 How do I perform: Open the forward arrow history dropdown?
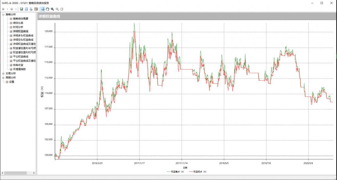pos(16,9)
